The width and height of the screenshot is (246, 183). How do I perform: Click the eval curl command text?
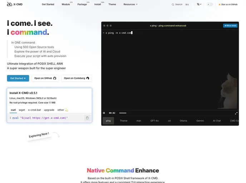click(40, 118)
